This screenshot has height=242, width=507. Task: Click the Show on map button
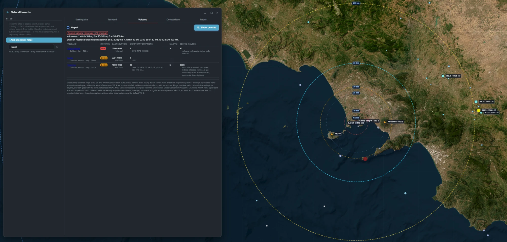pyautogui.click(x=206, y=28)
